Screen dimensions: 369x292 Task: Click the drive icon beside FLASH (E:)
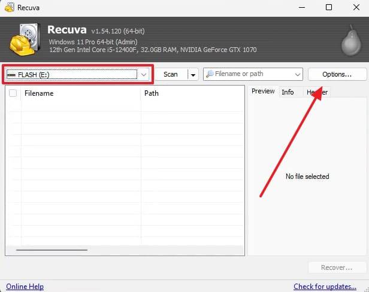pos(11,75)
